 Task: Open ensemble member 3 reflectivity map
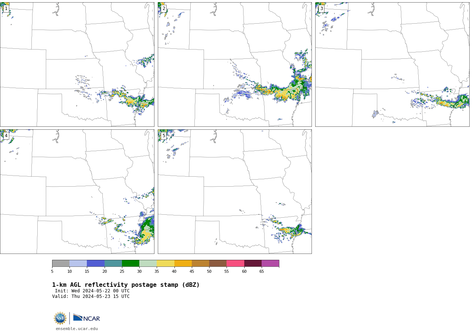[x=392, y=64]
